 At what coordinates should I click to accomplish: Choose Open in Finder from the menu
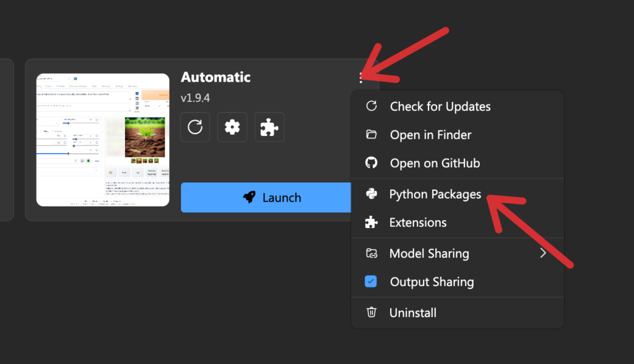tap(430, 135)
